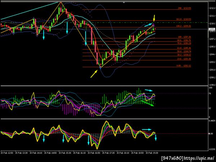Screen dimensions: 216x162
Task: Select the '78.6 - 1206.24' Fibonacci label
Action: 184,43
